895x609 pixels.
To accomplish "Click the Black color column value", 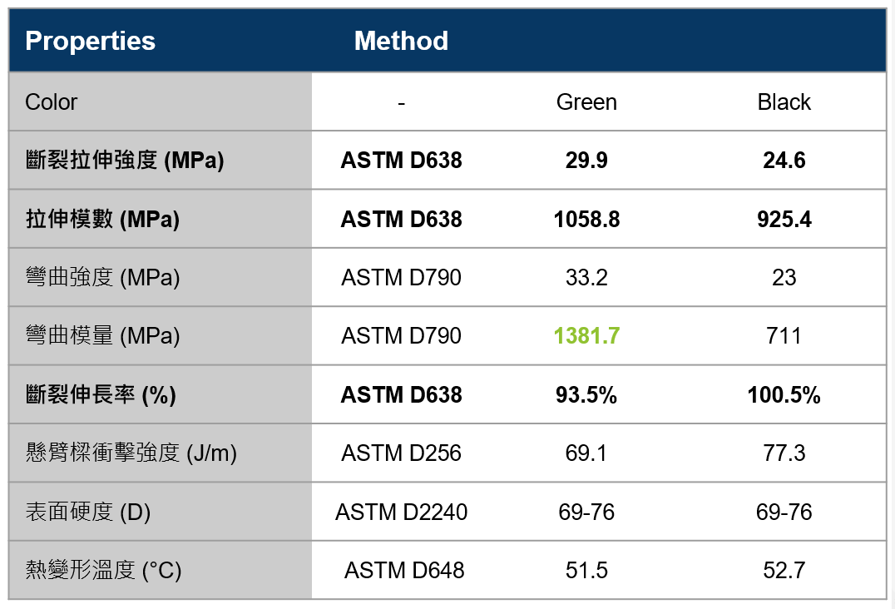I will pyautogui.click(x=784, y=102).
